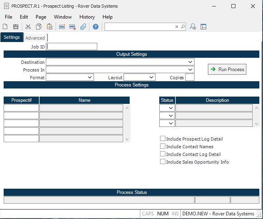The width and height of the screenshot is (263, 219).
Task: Click the first Prospect# entry field
Action: 21,108
